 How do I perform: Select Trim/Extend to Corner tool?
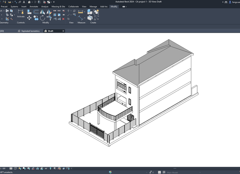(x=49, y=18)
